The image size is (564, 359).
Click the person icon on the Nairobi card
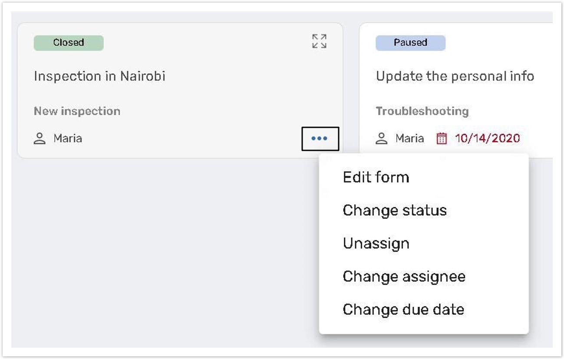pos(40,139)
